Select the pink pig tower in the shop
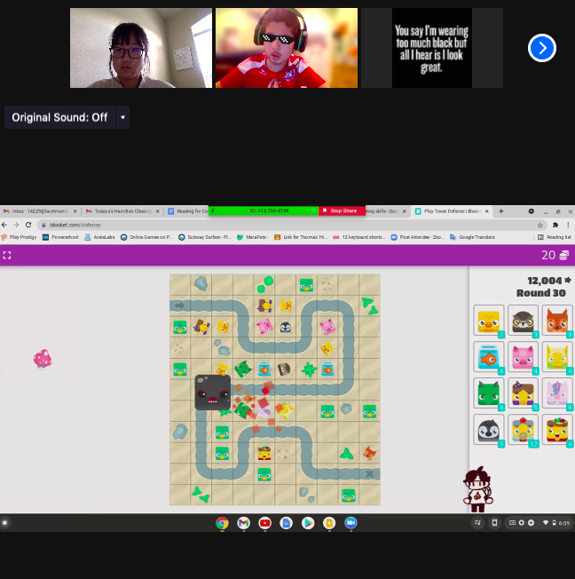The height and width of the screenshot is (579, 575). click(x=523, y=356)
